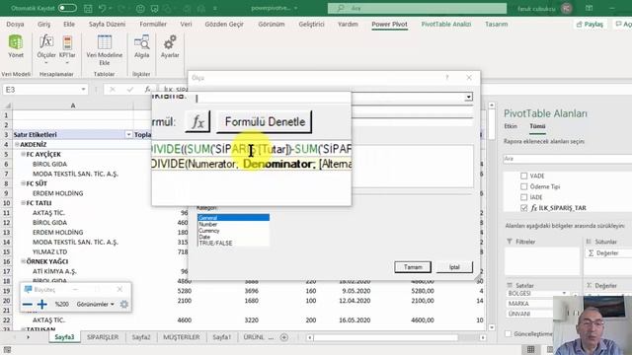The width and height of the screenshot is (632, 355).
Task: Open the KPI'lar menu
Action: click(67, 49)
